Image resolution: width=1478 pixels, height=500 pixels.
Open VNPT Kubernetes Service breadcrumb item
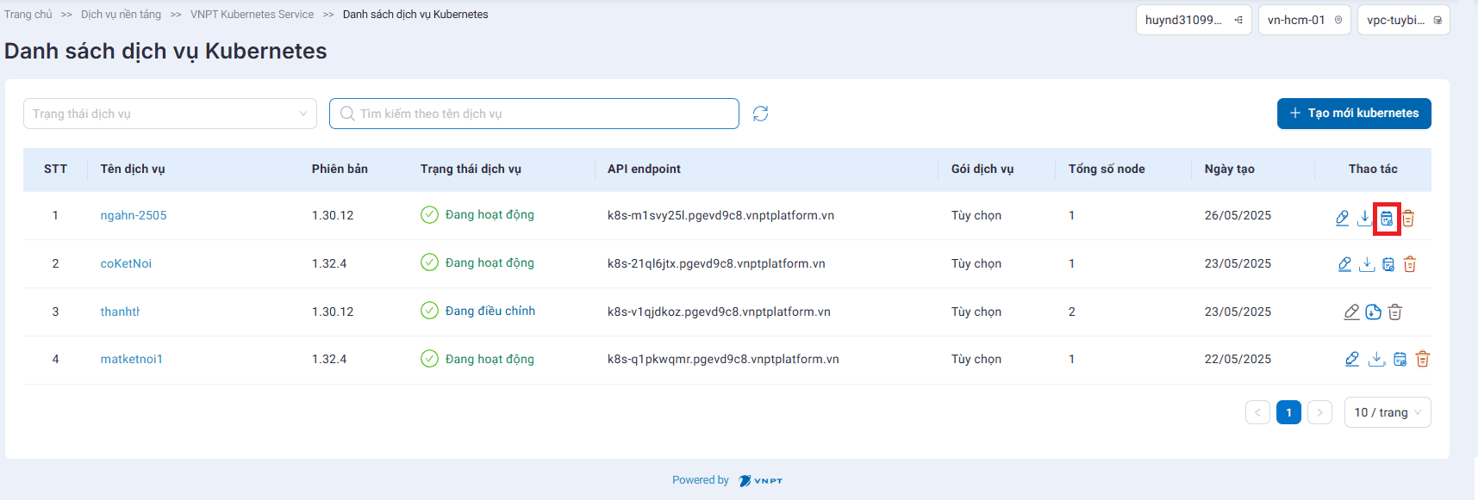pos(252,15)
